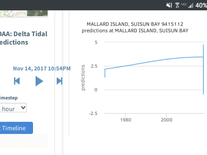Viewport: 207px width, 155px height.
Task: Click the map thumbnail at the top
Action: (x=24, y=13)
